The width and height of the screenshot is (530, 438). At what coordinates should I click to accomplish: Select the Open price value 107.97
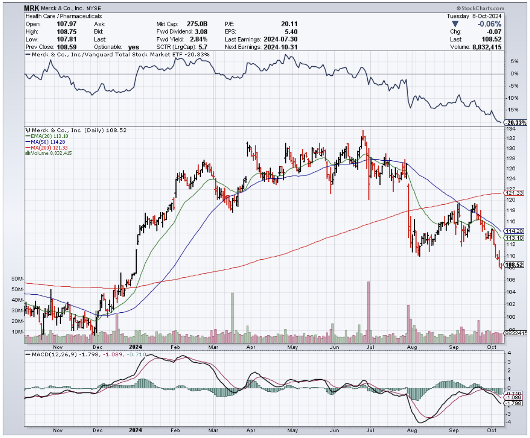[67, 24]
